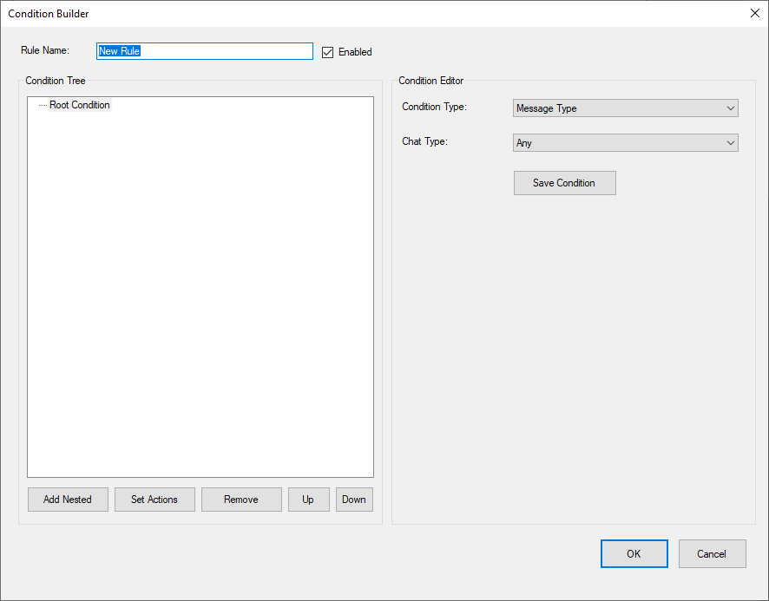Image resolution: width=769 pixels, height=601 pixels.
Task: Move condition Down
Action: pos(354,500)
